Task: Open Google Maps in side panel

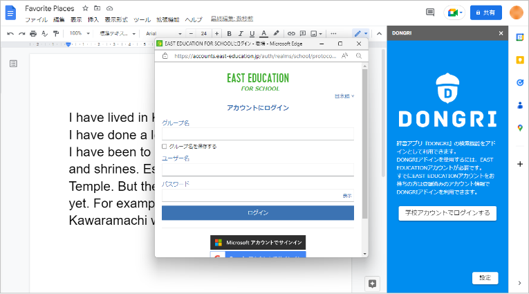Action: (520, 128)
